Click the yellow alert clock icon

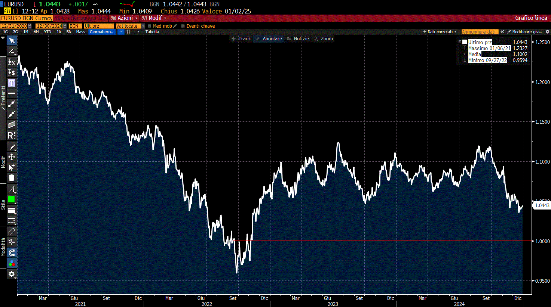coord(7,11)
